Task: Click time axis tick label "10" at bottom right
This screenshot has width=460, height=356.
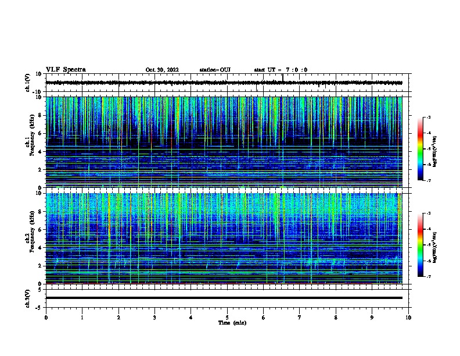Action: coord(408,318)
